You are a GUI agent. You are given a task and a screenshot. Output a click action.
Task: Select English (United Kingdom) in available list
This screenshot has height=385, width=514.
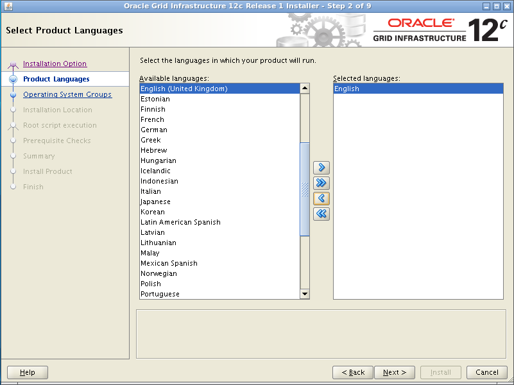click(184, 89)
